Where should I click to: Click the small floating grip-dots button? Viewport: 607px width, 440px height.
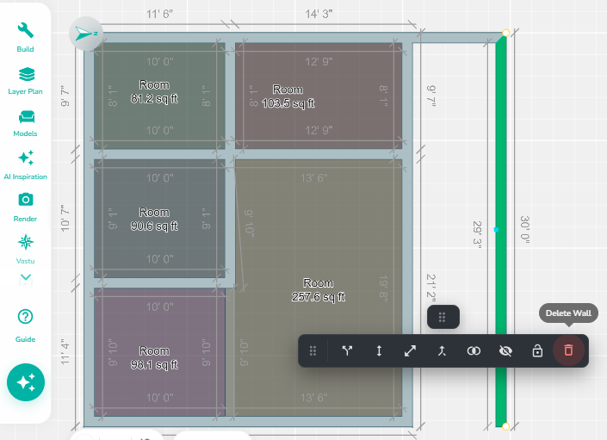[x=443, y=317]
